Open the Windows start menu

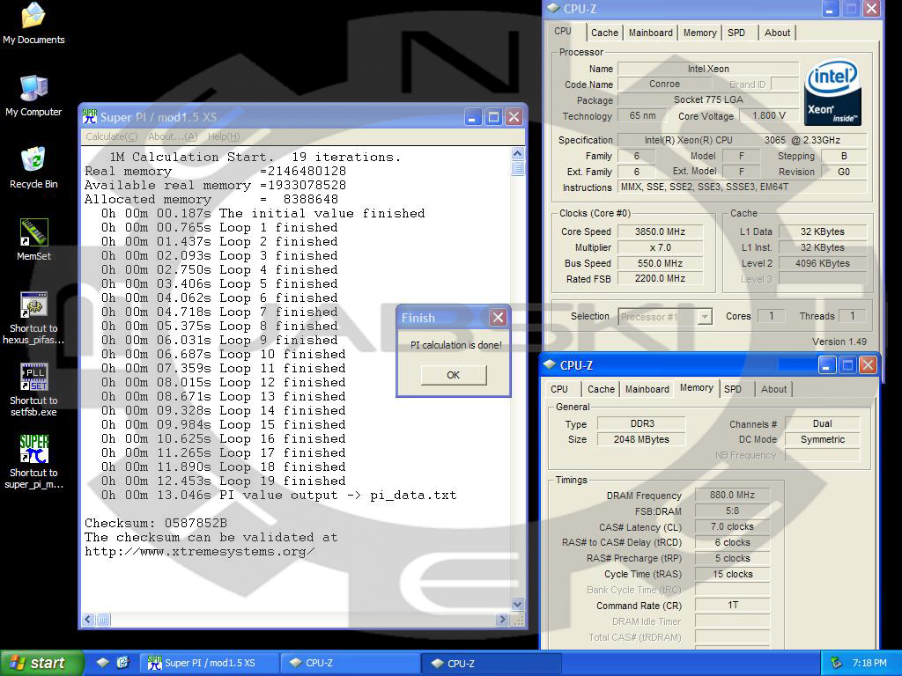[x=41, y=663]
